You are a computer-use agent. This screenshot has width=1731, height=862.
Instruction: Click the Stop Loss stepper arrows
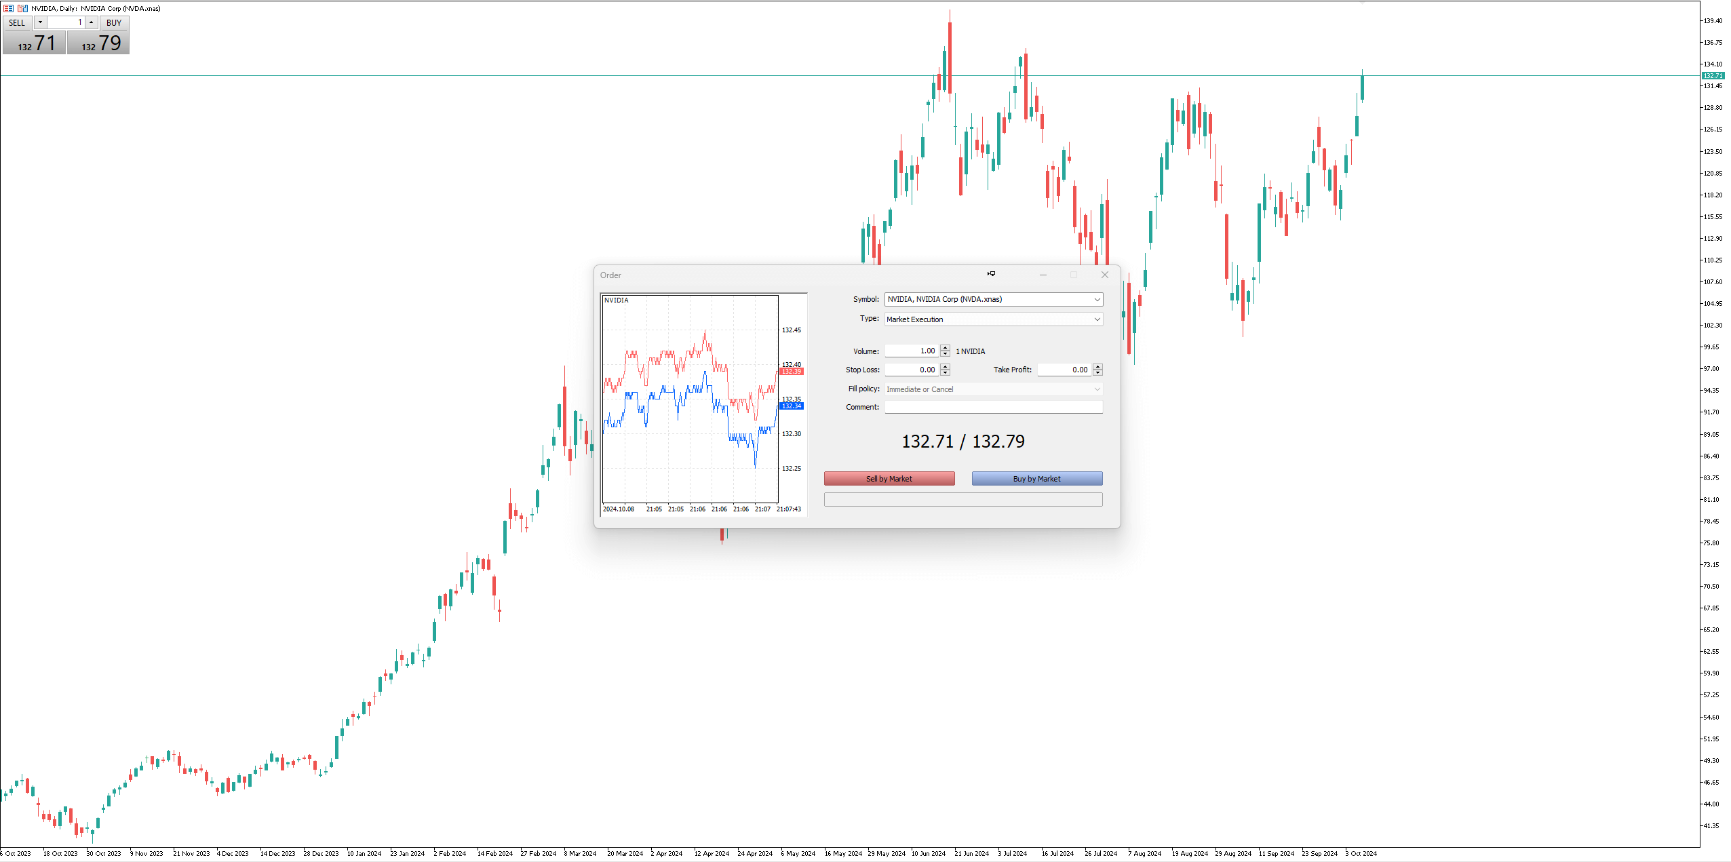point(945,370)
